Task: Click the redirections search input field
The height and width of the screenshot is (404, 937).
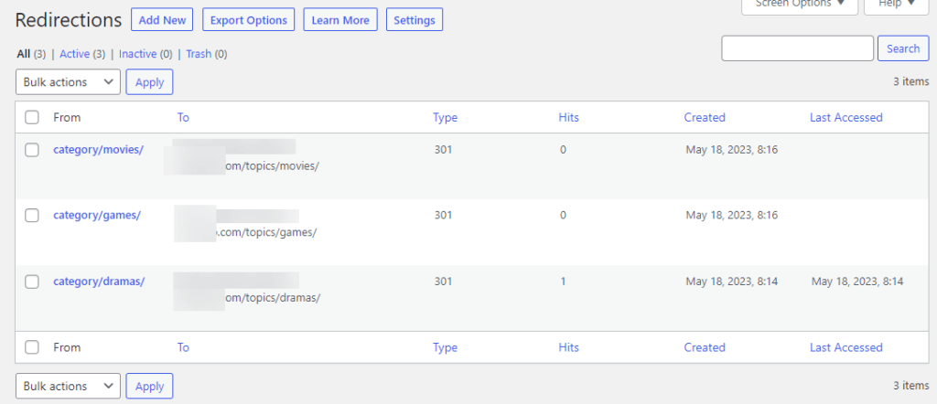Action: [x=797, y=48]
